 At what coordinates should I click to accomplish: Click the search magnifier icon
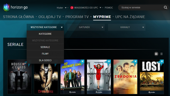click(166, 8)
